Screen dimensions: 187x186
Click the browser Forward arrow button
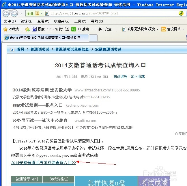click(x=14, y=13)
